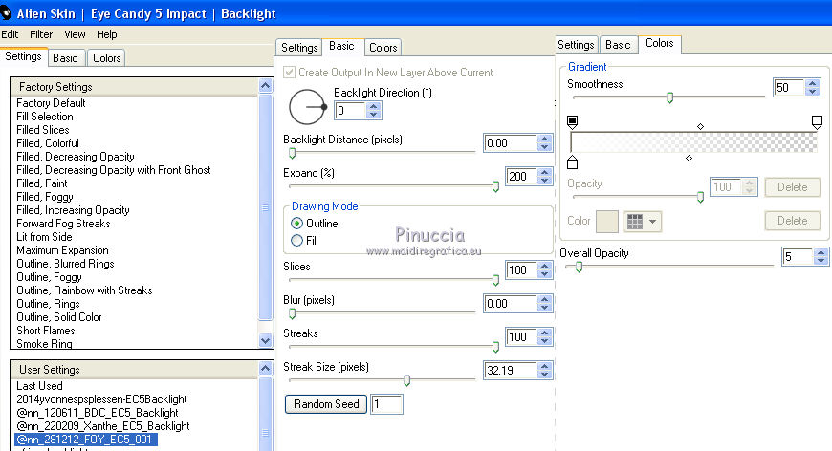Click the gradient preview bar

694,142
